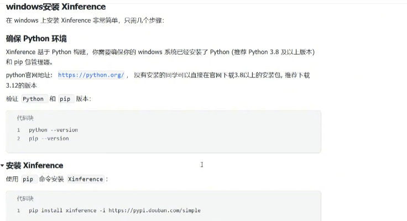This screenshot has width=407, height=221.
Task: Click the 代码块 label above python --version
Action: 25,118
